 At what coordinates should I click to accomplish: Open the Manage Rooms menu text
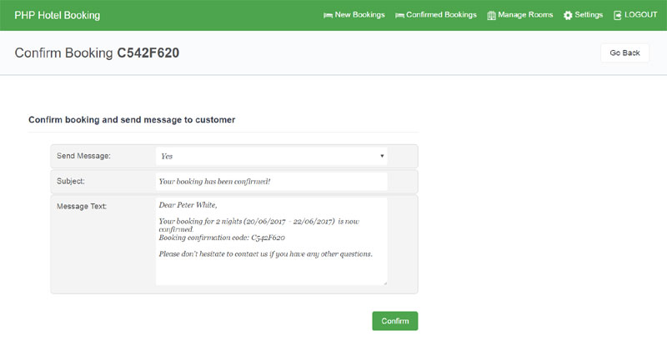525,15
